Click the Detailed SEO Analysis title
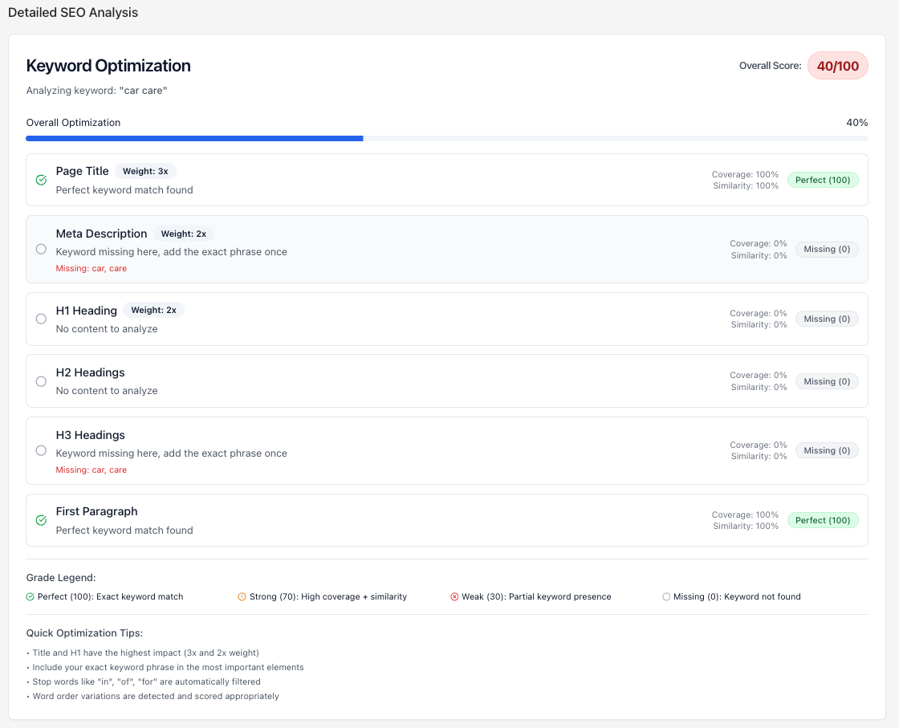899x728 pixels. click(73, 12)
